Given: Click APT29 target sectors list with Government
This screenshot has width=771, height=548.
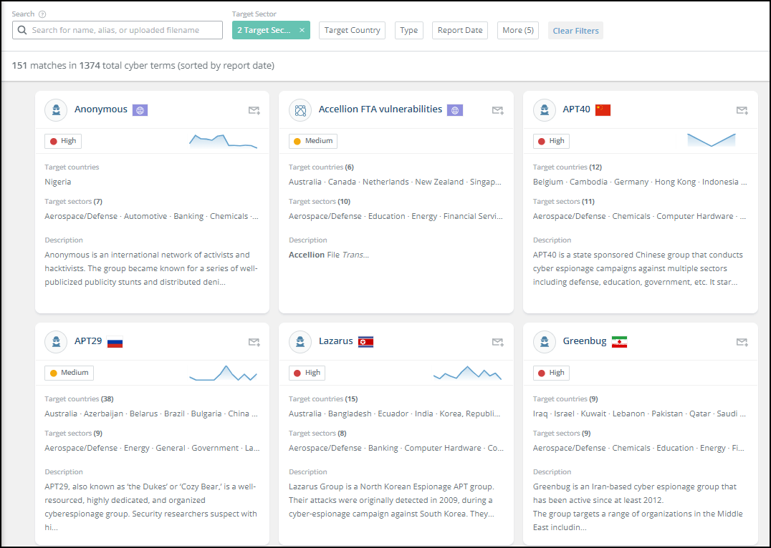Looking at the screenshot, I should point(153,448).
